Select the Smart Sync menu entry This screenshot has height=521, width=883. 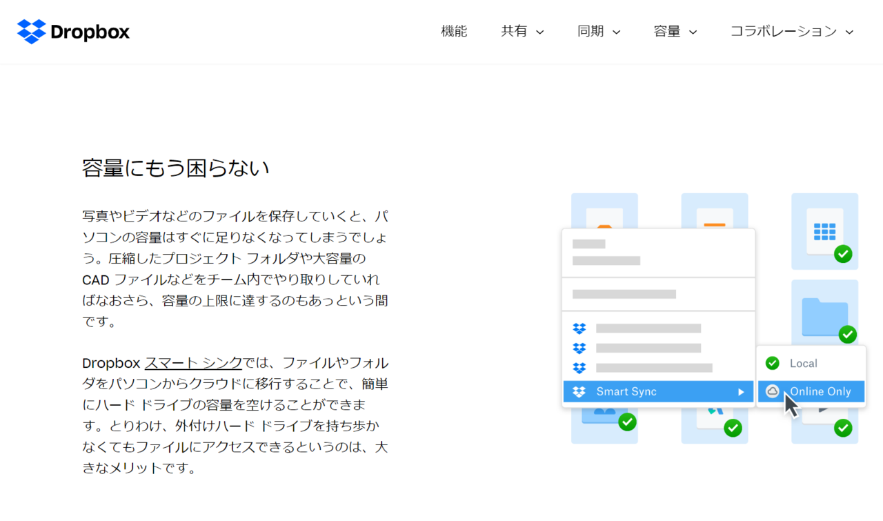[x=658, y=391]
